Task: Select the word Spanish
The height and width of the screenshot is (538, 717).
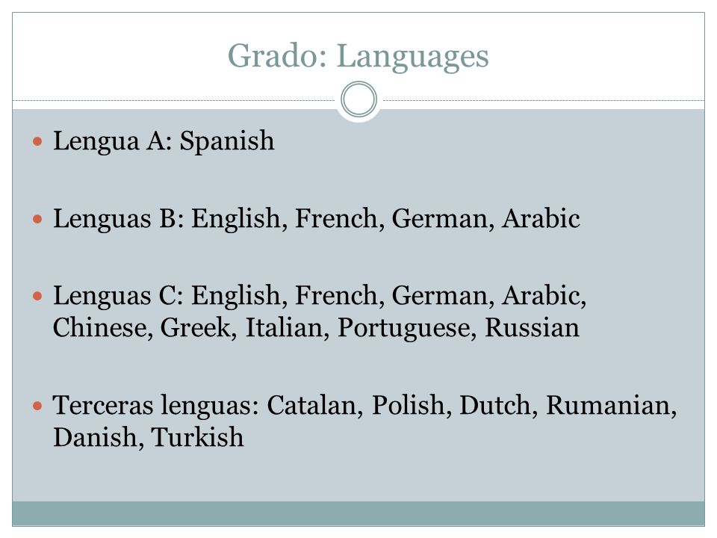Action: click(227, 141)
